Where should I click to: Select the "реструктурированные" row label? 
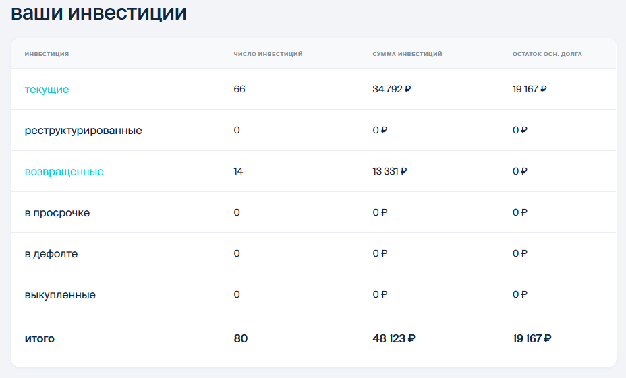pyautogui.click(x=83, y=131)
